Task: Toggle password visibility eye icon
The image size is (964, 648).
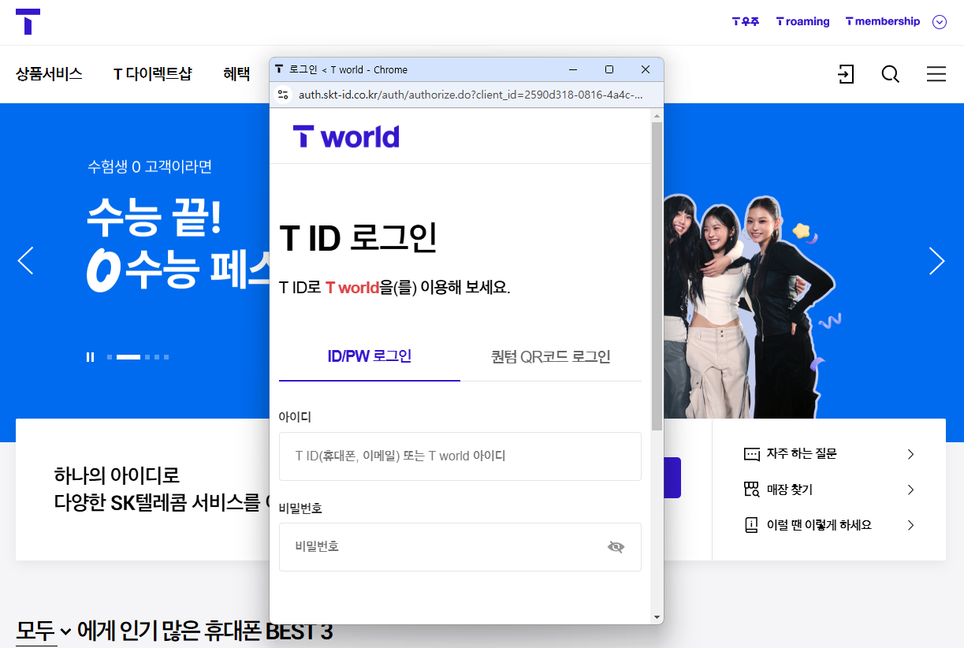Action: [616, 547]
